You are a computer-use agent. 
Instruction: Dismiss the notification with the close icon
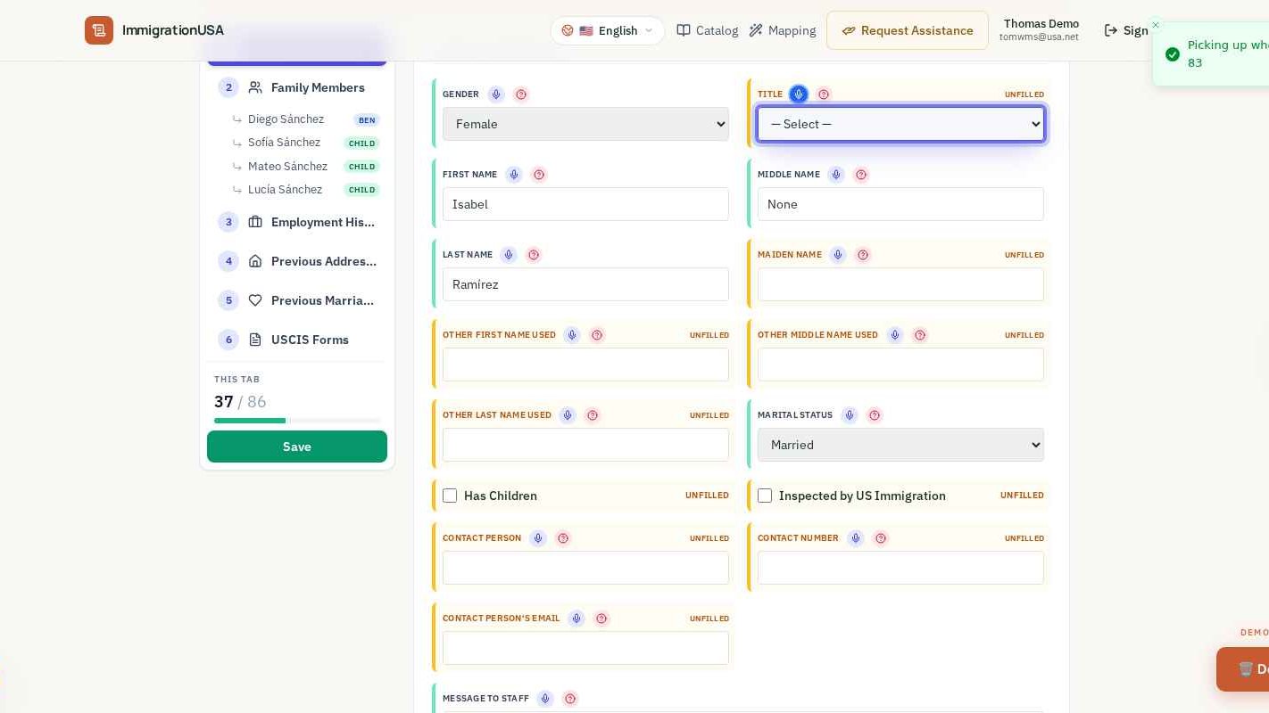click(1155, 25)
